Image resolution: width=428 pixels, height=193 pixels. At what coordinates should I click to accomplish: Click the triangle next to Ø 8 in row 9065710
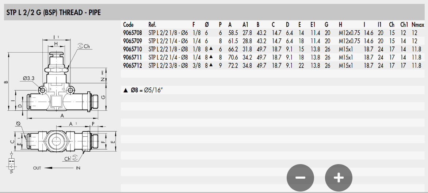tap(211, 49)
